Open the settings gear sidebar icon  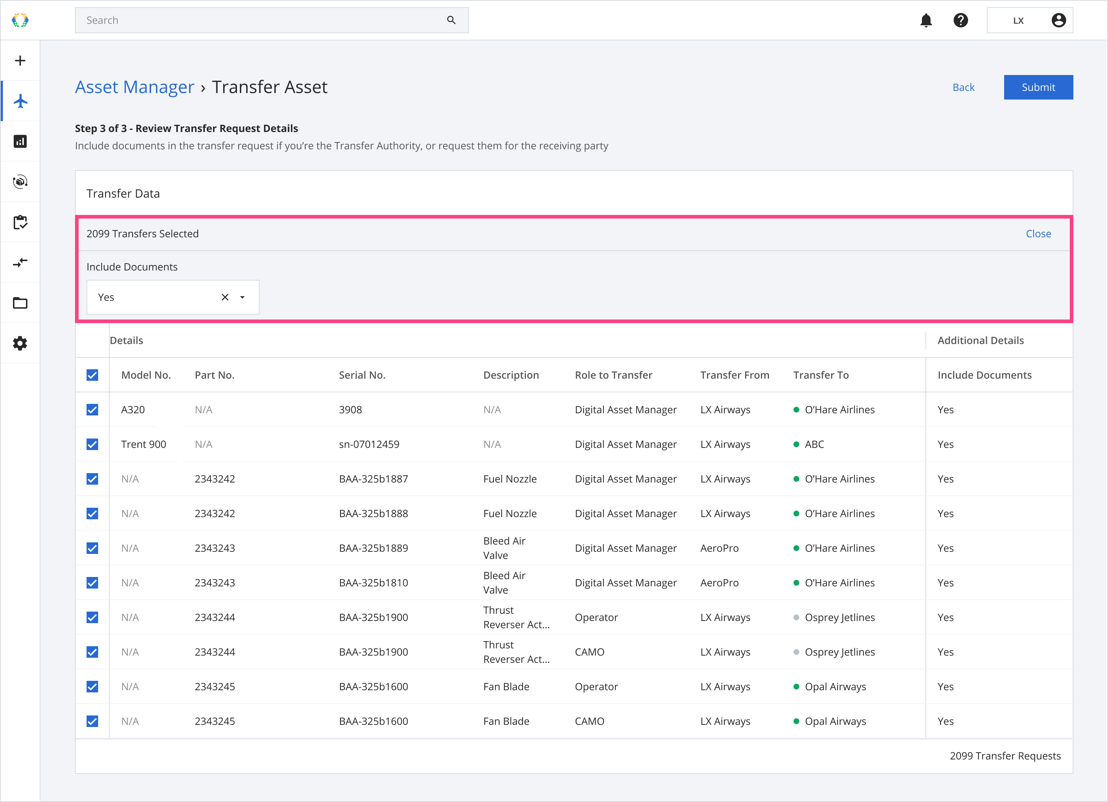pos(20,343)
